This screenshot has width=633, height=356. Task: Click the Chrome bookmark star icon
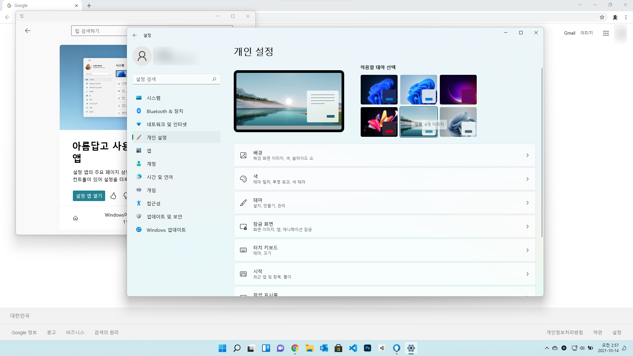click(602, 17)
